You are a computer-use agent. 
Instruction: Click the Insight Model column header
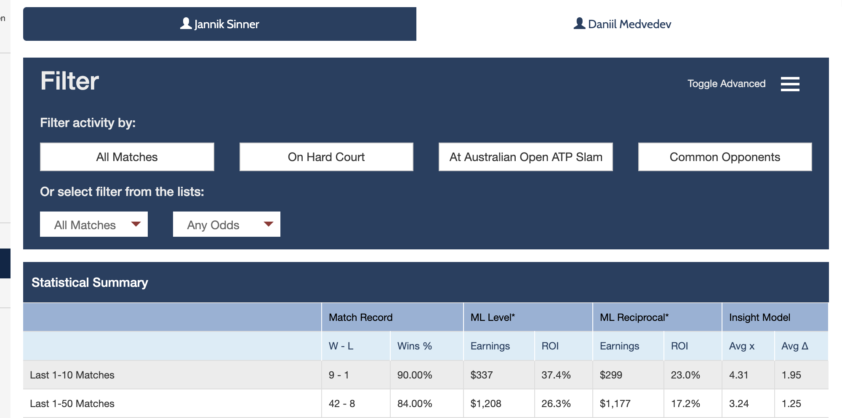(775, 317)
